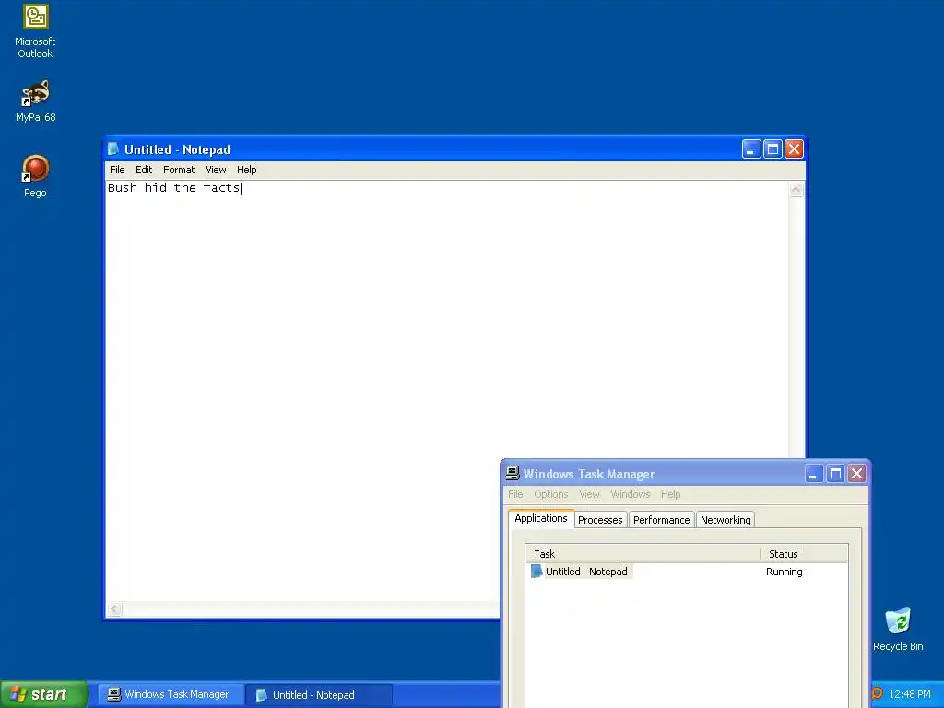Screen dimensions: 944x708
Task: Switch to Windows Task Manager taskbar button
Action: [171, 694]
